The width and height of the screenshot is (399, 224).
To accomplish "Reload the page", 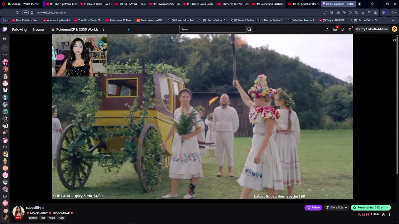I will 17,12.
